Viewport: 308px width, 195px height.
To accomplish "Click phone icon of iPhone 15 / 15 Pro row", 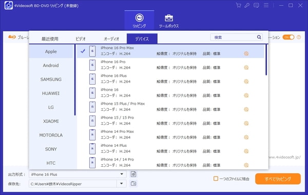I will click(x=92, y=121).
